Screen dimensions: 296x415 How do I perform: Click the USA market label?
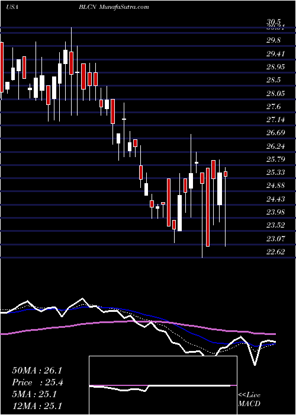[12, 7]
